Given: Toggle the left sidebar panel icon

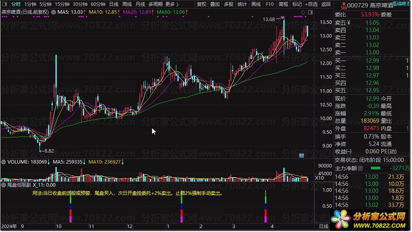Looking at the screenshot, I should (4, 4).
